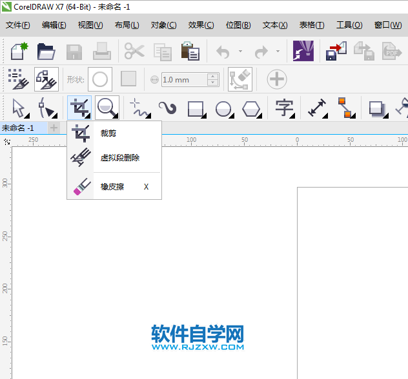Open the Corel search content balloon icon
Image resolution: width=408 pixels, height=379 pixels.
[303, 51]
